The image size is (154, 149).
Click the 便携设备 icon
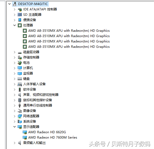(20, 20)
